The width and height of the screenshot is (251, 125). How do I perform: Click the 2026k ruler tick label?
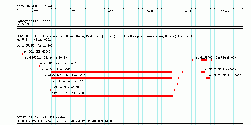[x=225, y=11]
